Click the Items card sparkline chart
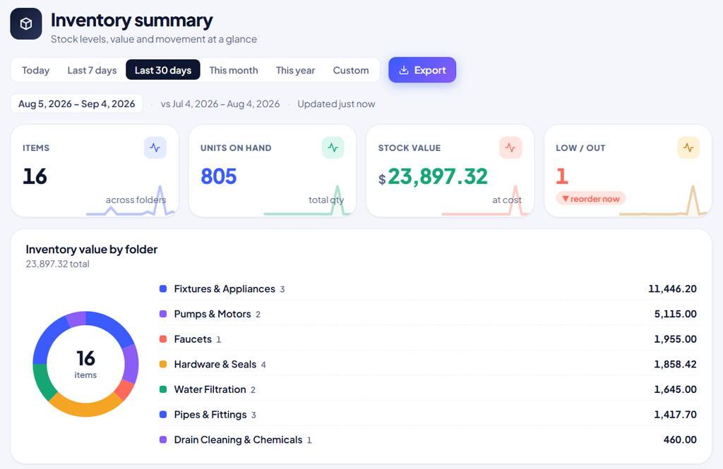Viewport: 723px width, 469px height. tap(131, 200)
